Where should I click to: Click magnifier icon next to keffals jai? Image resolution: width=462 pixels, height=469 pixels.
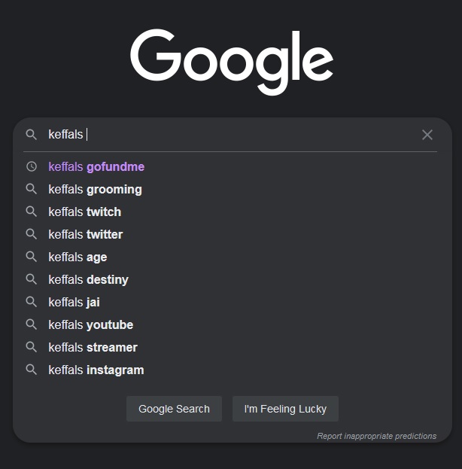point(31,302)
